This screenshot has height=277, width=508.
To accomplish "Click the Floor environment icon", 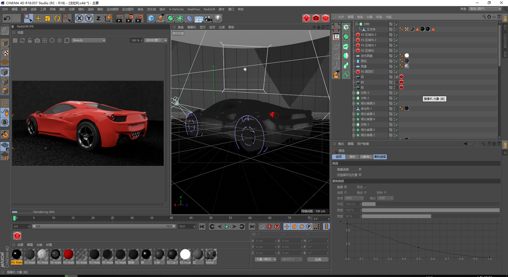I will pos(199,18).
